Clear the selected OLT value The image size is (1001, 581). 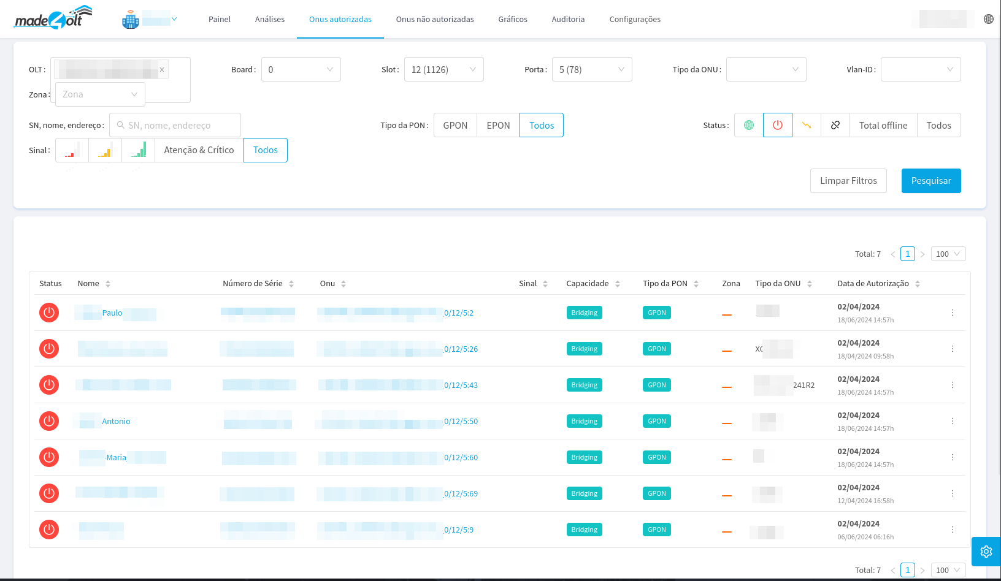coord(162,70)
